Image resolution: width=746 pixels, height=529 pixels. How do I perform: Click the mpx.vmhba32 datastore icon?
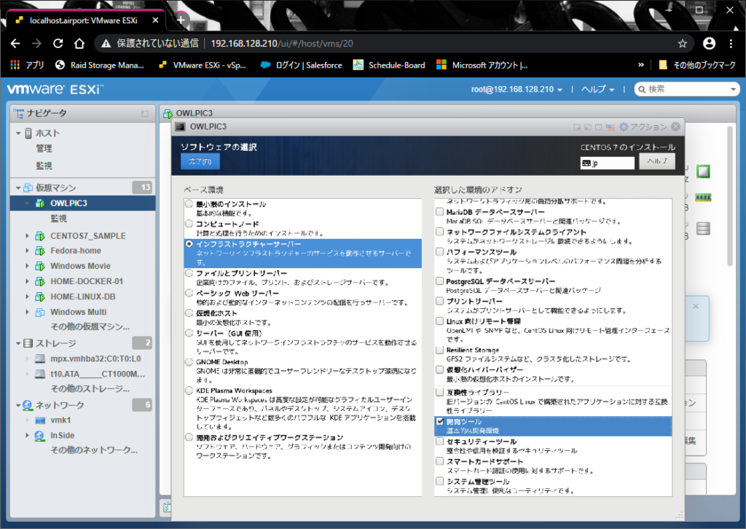click(41, 358)
